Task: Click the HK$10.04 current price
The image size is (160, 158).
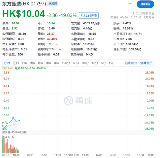Action: (24, 14)
